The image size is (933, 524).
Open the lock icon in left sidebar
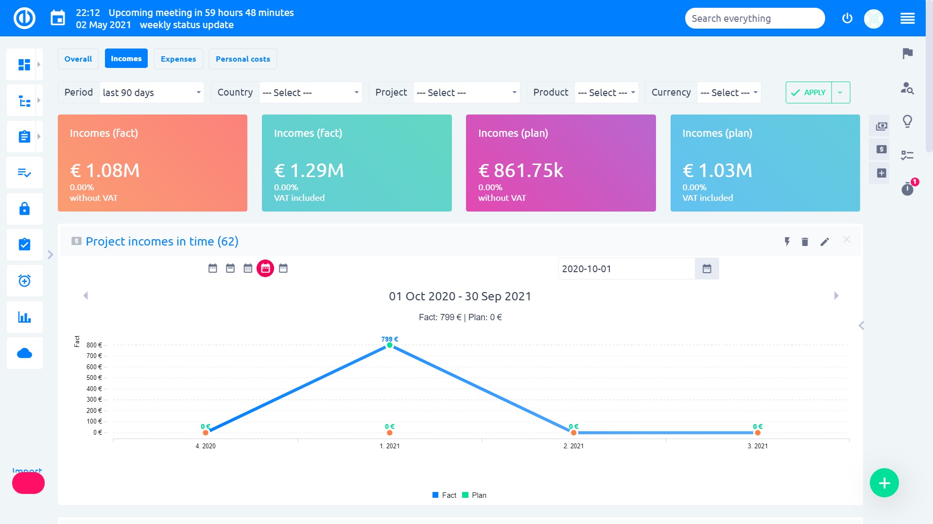[24, 209]
